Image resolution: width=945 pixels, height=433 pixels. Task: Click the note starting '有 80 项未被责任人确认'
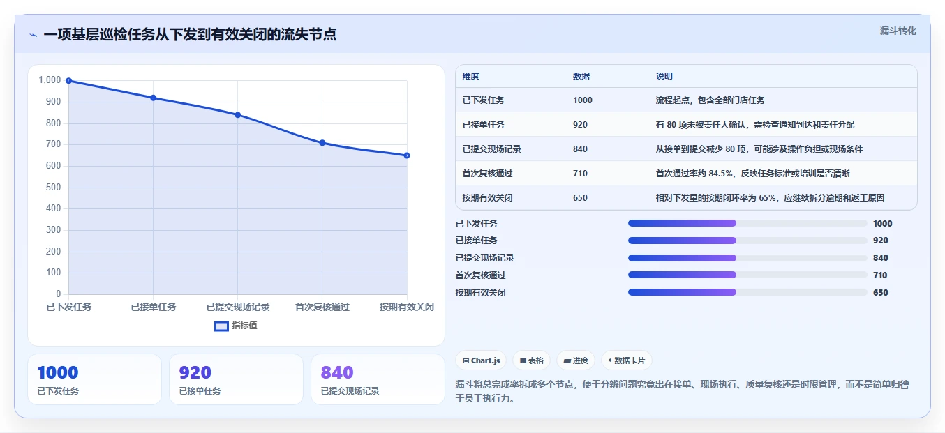coord(754,125)
